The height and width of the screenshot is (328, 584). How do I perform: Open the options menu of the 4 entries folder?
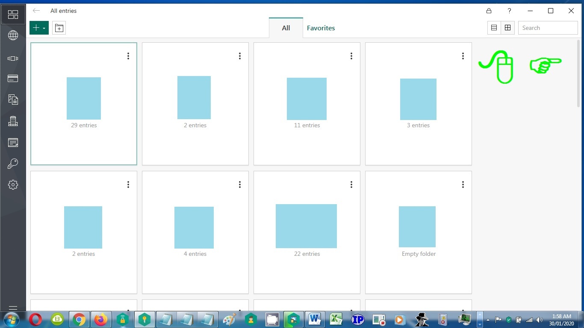239,184
